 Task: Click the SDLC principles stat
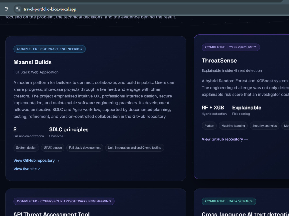point(69,129)
